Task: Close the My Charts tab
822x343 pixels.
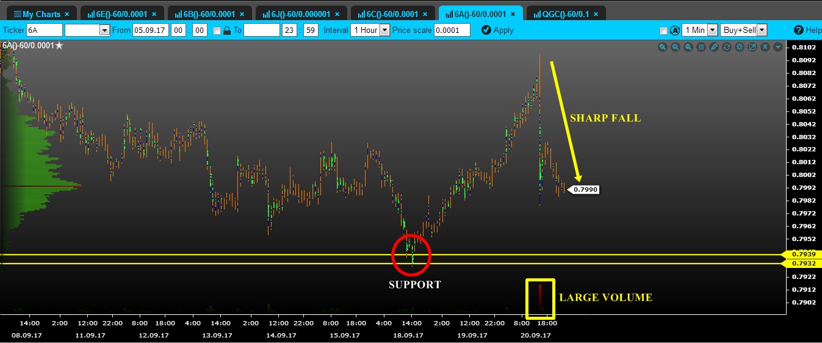Action: click(67, 14)
